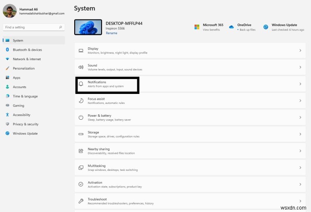
Task: Click the Microsoft 365 logo icon
Action: [x=197, y=27]
